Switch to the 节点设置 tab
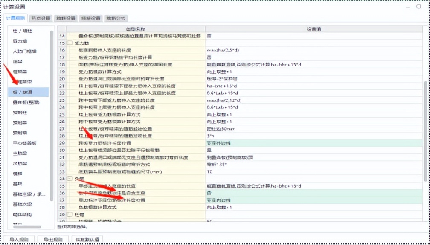The image size is (430, 245). coord(41,18)
